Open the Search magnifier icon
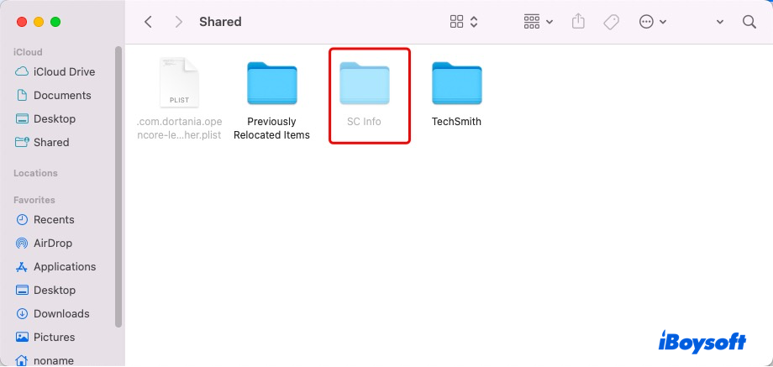Screen dimensions: 773x367 [749, 22]
